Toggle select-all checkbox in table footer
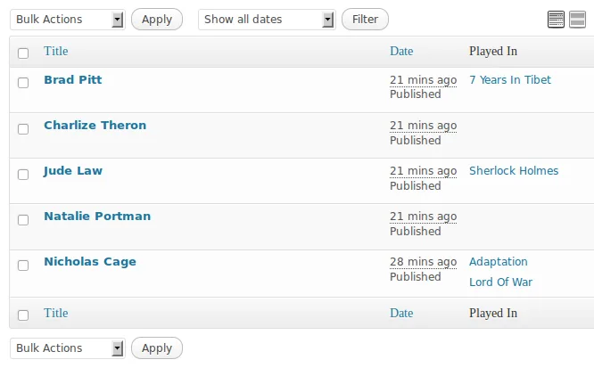Viewport: 594px width, 368px height. tap(23, 315)
